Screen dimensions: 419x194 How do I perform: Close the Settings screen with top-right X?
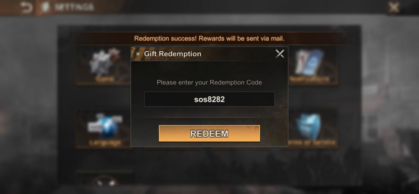[x=394, y=8]
